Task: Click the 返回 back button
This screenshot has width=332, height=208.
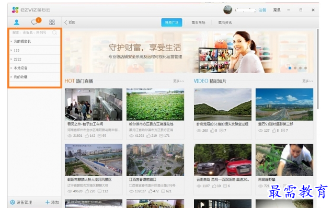Action: [x=70, y=22]
